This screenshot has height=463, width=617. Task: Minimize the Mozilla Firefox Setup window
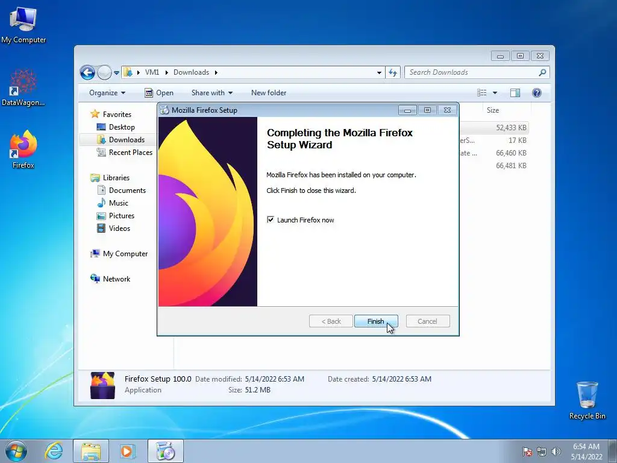coord(407,110)
